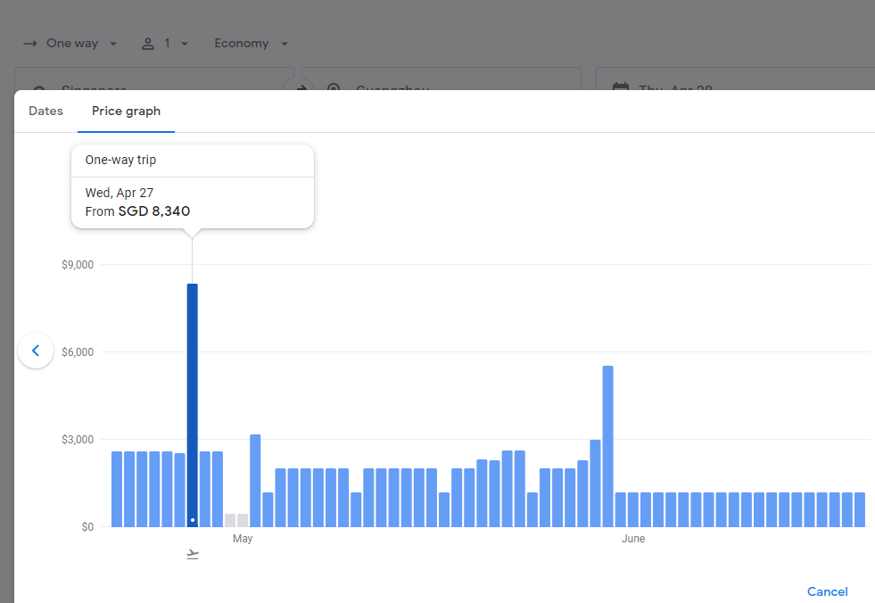Click the swap origin and destination icon
Image resolution: width=875 pixels, height=603 pixels.
(300, 87)
